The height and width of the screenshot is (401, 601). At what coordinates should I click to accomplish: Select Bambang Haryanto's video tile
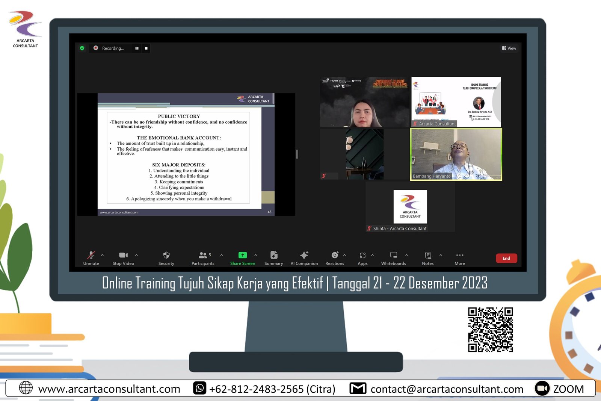456,154
